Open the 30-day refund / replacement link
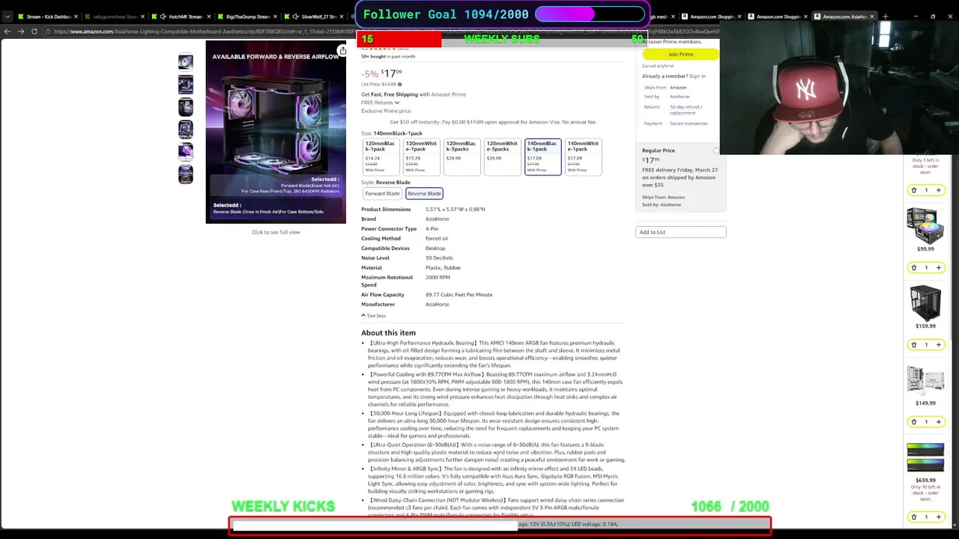 (686, 109)
